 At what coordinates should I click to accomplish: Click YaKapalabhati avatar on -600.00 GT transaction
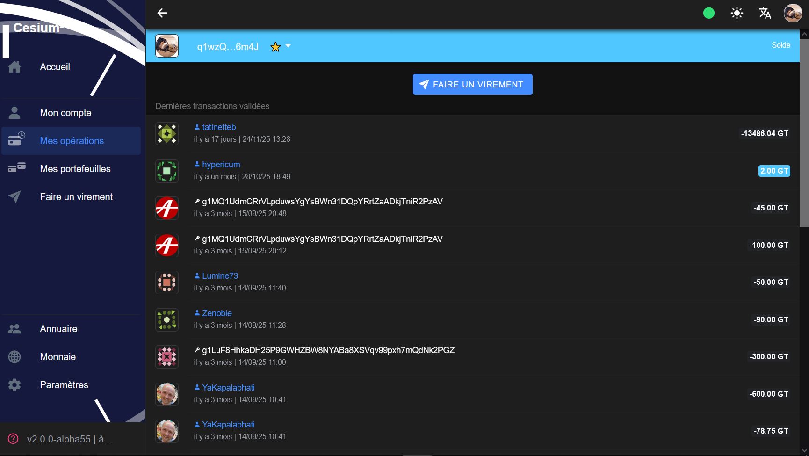pyautogui.click(x=167, y=394)
